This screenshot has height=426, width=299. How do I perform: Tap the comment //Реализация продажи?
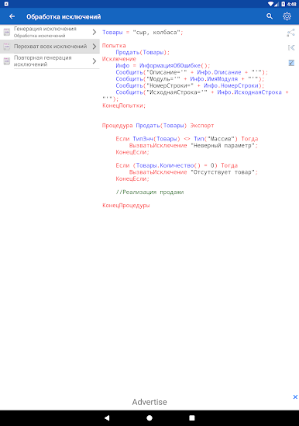149,192
